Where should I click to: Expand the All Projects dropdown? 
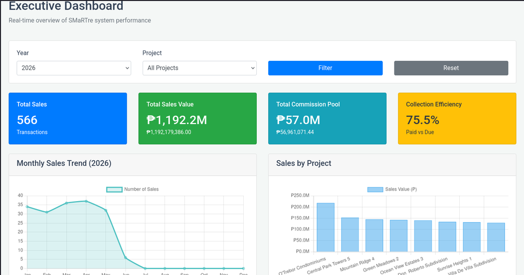pos(199,68)
